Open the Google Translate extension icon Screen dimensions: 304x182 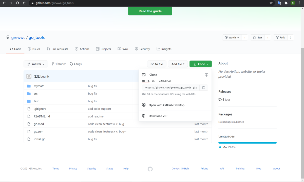[279, 3]
